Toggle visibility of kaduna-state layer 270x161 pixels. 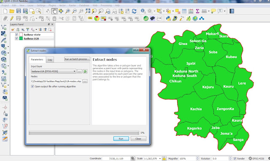point(16,35)
